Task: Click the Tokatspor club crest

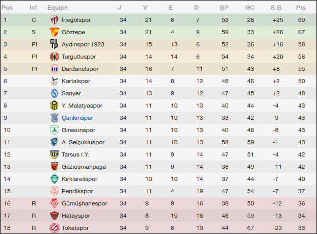Action: point(54,228)
